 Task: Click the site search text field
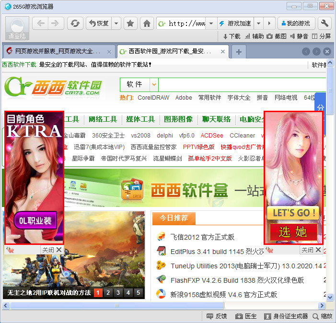[x=242, y=84]
